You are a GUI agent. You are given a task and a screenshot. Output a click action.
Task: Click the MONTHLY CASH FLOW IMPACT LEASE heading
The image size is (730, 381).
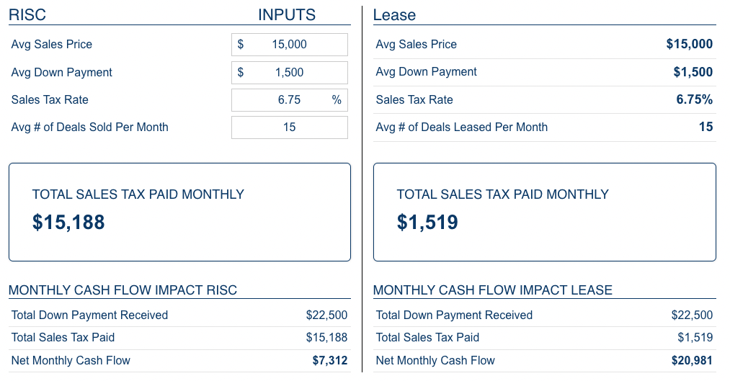click(x=493, y=290)
